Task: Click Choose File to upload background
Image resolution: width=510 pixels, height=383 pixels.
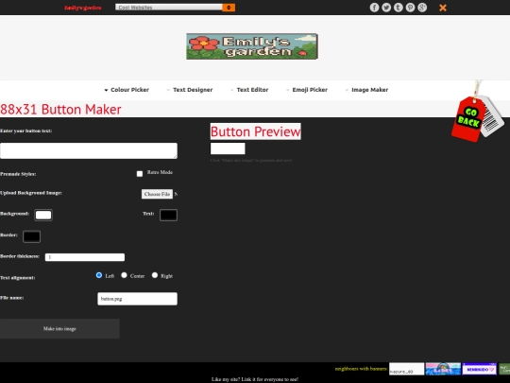Action: pyautogui.click(x=157, y=194)
